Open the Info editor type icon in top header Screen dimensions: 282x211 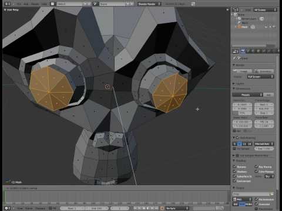pos(7,4)
